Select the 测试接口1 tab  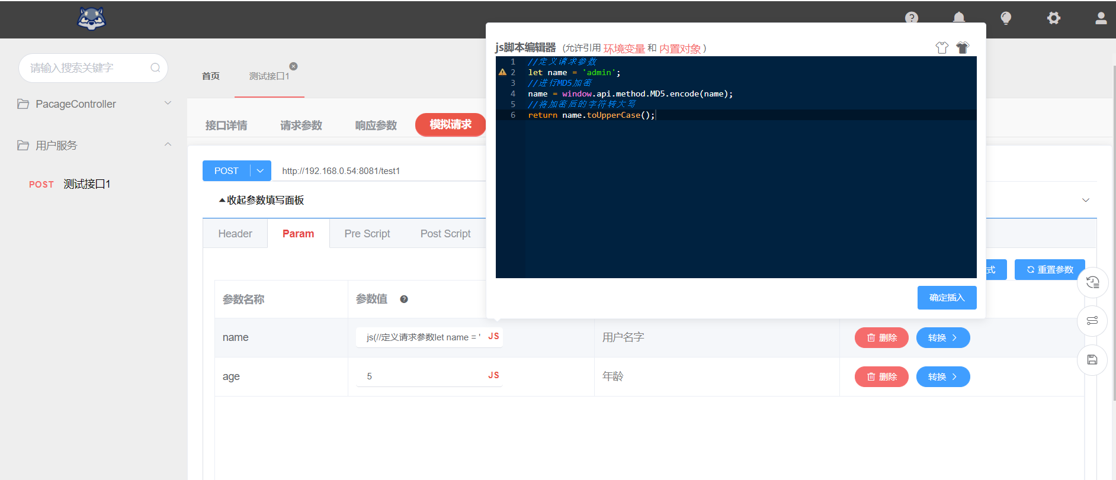269,76
